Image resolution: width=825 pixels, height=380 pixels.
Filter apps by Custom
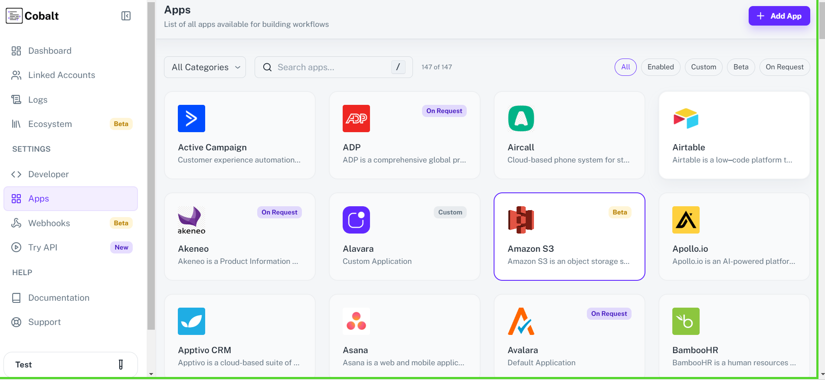click(704, 67)
